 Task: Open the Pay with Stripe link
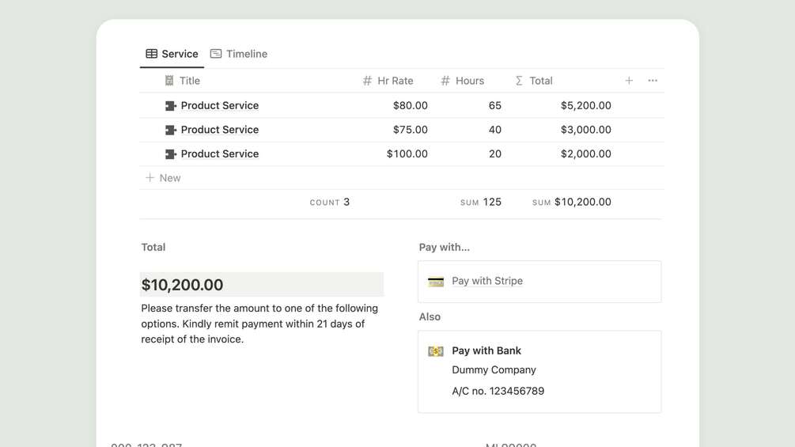486,281
